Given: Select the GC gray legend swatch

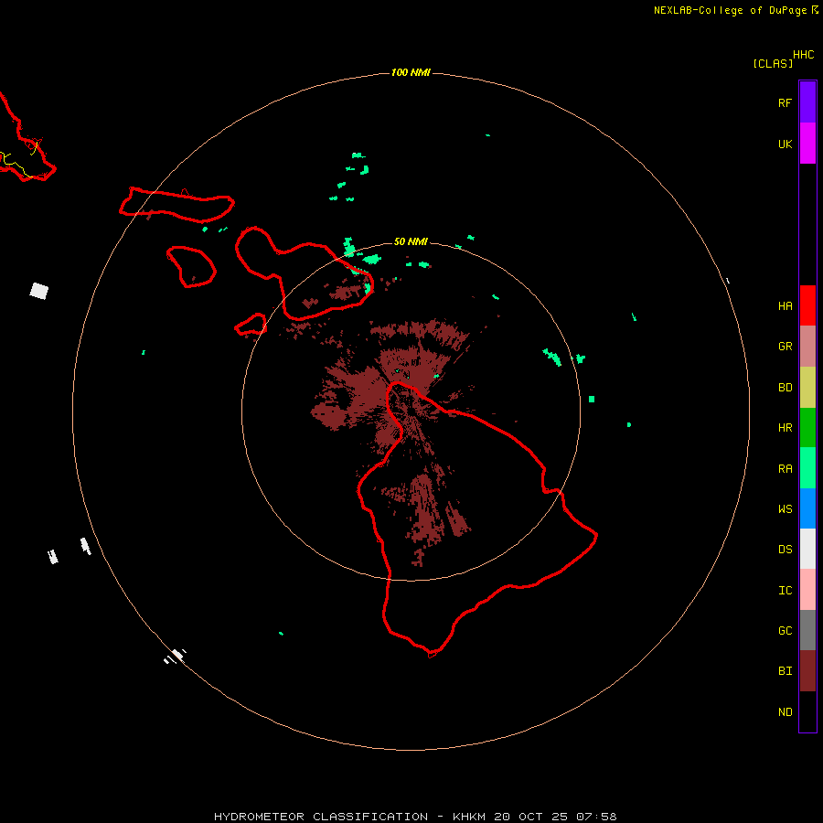Looking at the screenshot, I should point(807,630).
